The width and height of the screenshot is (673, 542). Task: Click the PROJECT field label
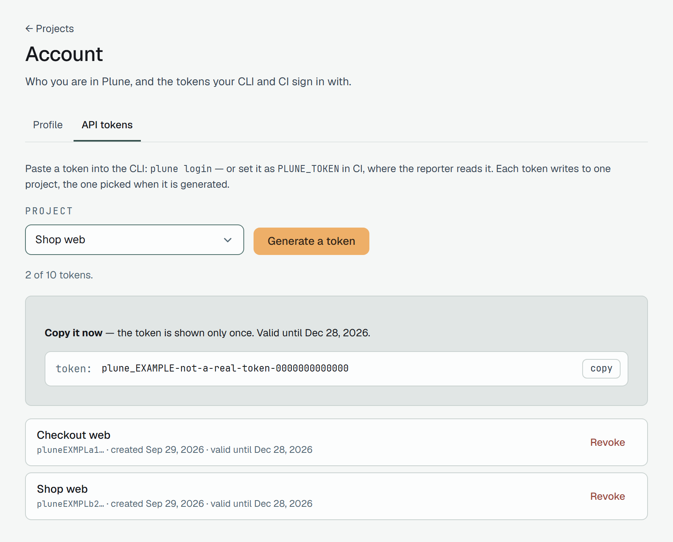(x=49, y=211)
